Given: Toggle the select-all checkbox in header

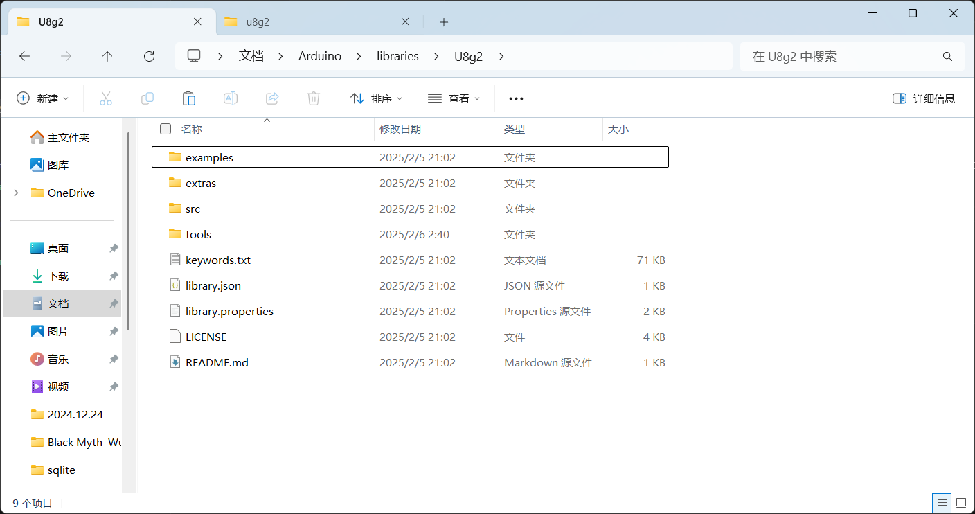Looking at the screenshot, I should click(166, 129).
